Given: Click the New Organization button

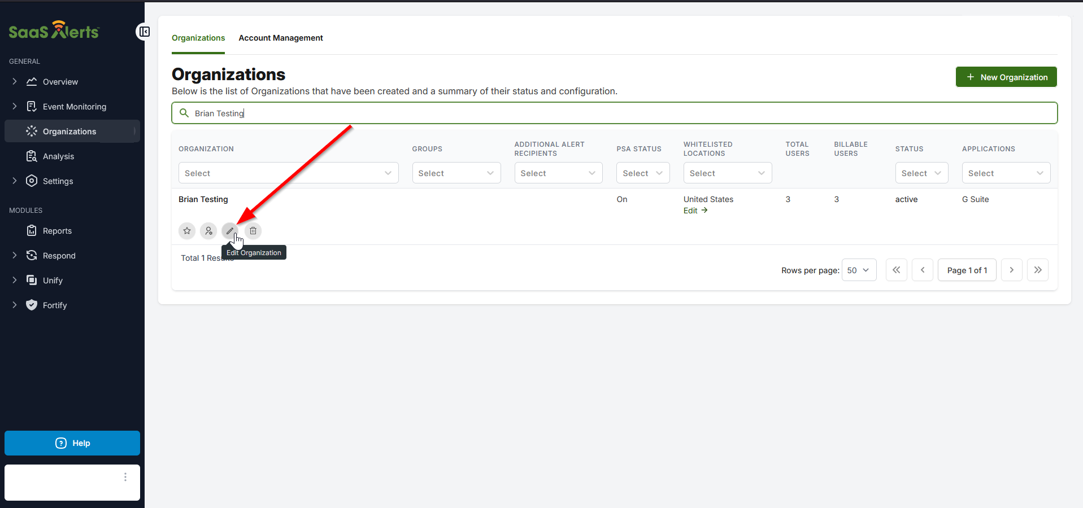Looking at the screenshot, I should tap(1006, 77).
